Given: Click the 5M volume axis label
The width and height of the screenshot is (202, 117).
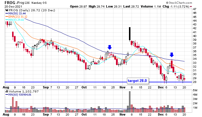Looking at the screenshot, I should click(x=195, y=90).
